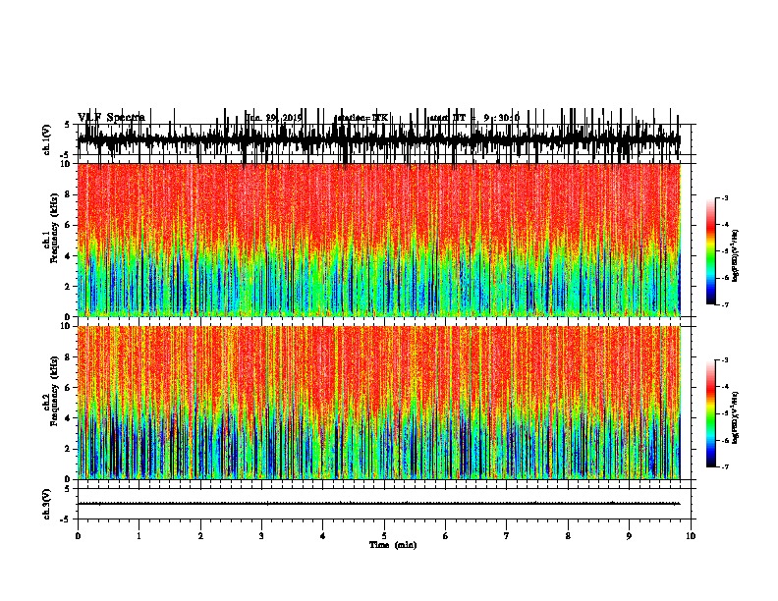The width and height of the screenshot is (778, 601).
Task: Click the ch.2 spectrogram color bar
Action: [x=710, y=413]
